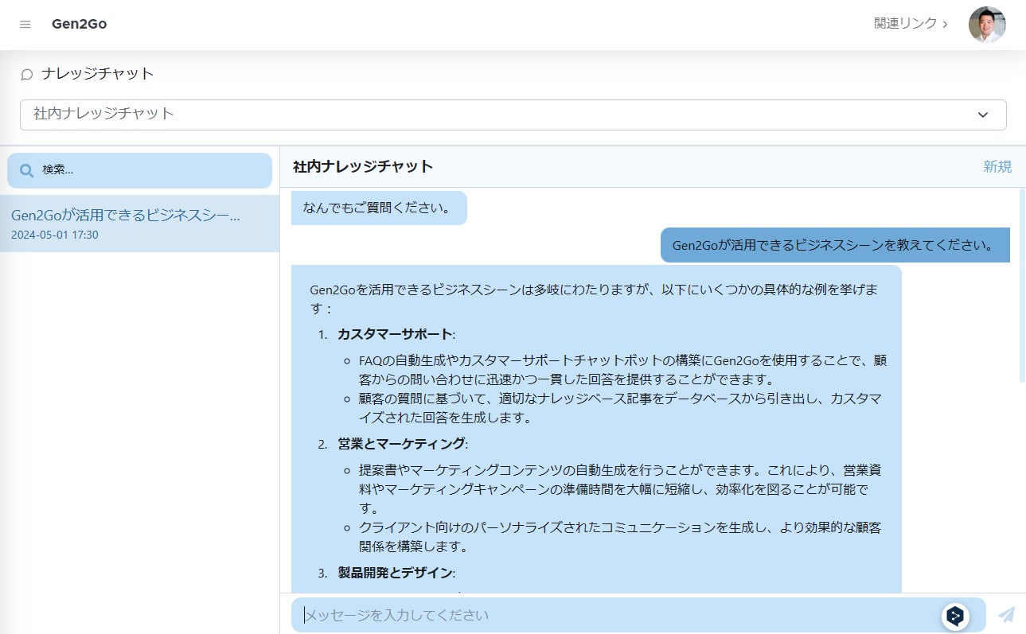
Task: Click the カスタマーサポート heading
Action: 396,334
